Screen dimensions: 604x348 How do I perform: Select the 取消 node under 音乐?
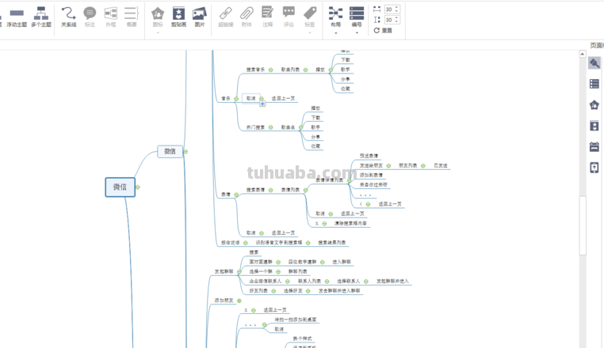click(250, 98)
